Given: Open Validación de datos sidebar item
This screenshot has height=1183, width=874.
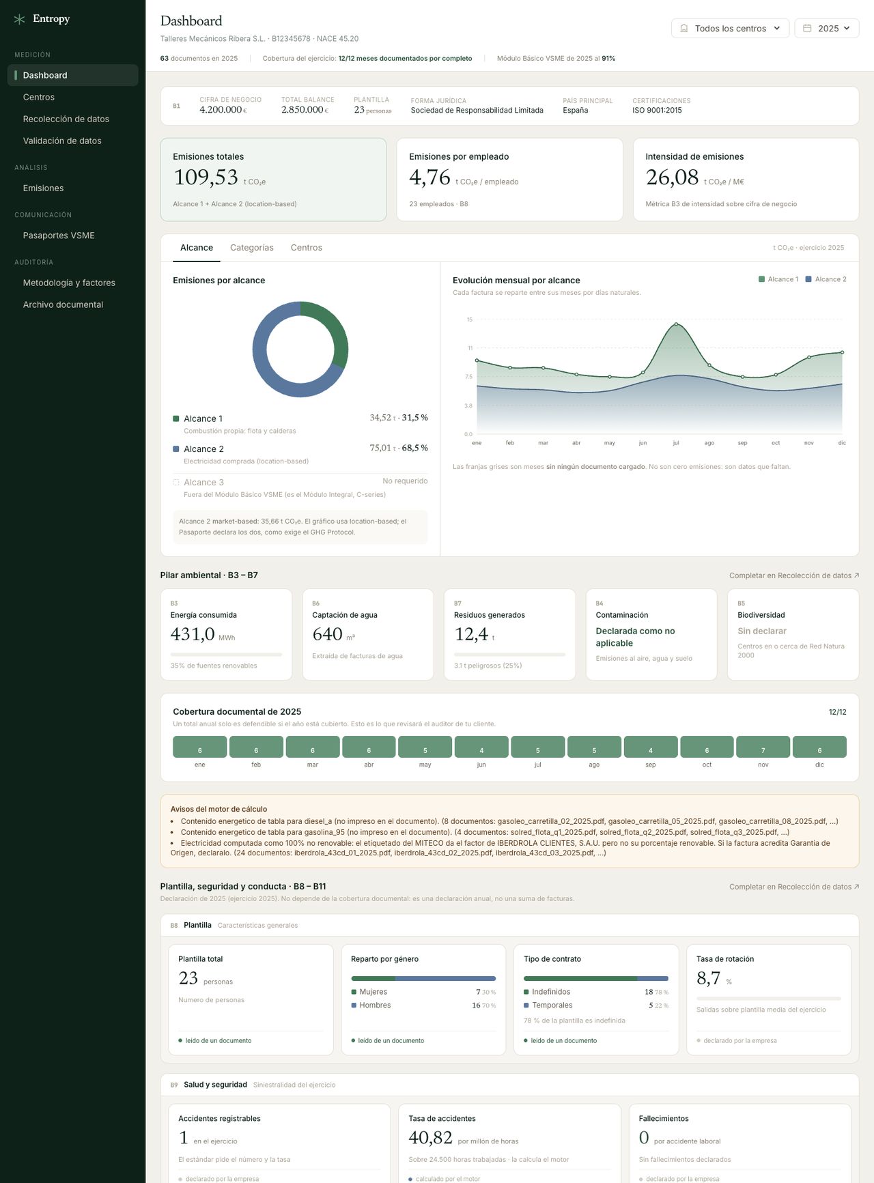Looking at the screenshot, I should 72,141.
